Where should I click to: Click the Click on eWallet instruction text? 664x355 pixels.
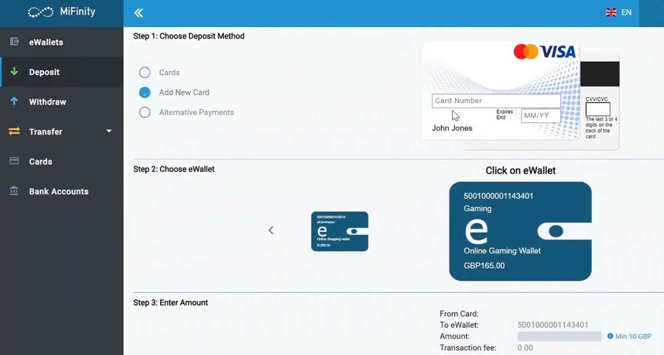pos(521,170)
